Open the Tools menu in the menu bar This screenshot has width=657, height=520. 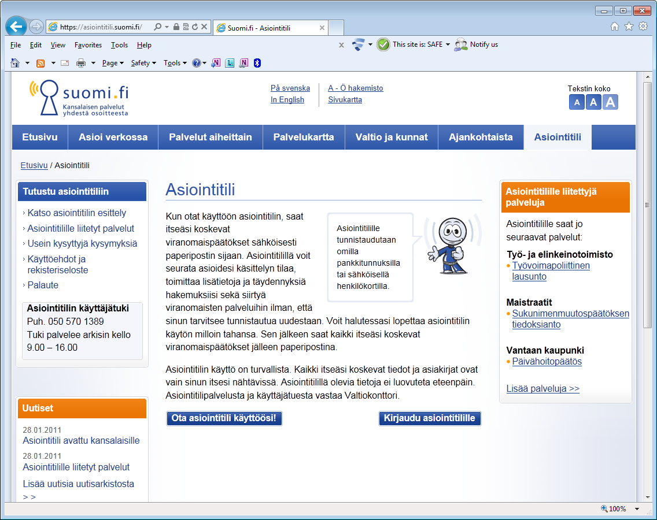(x=119, y=45)
